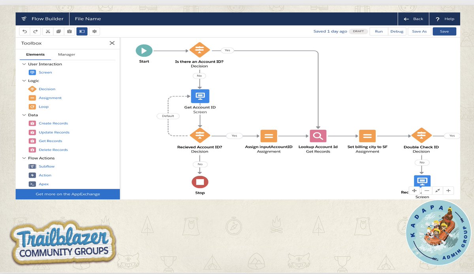Viewport: 474px width, 274px height.
Task: Open Get more on the AppExchange
Action: point(68,194)
